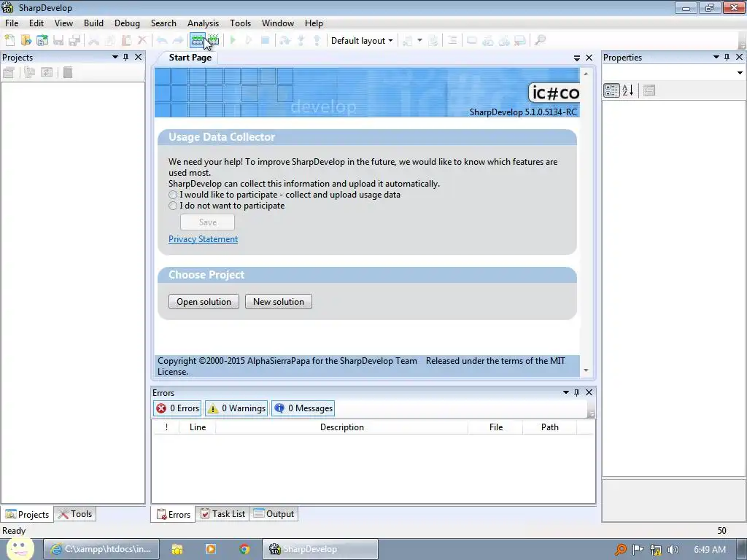Click the Refresh icon in Projects toolbar

[46, 72]
